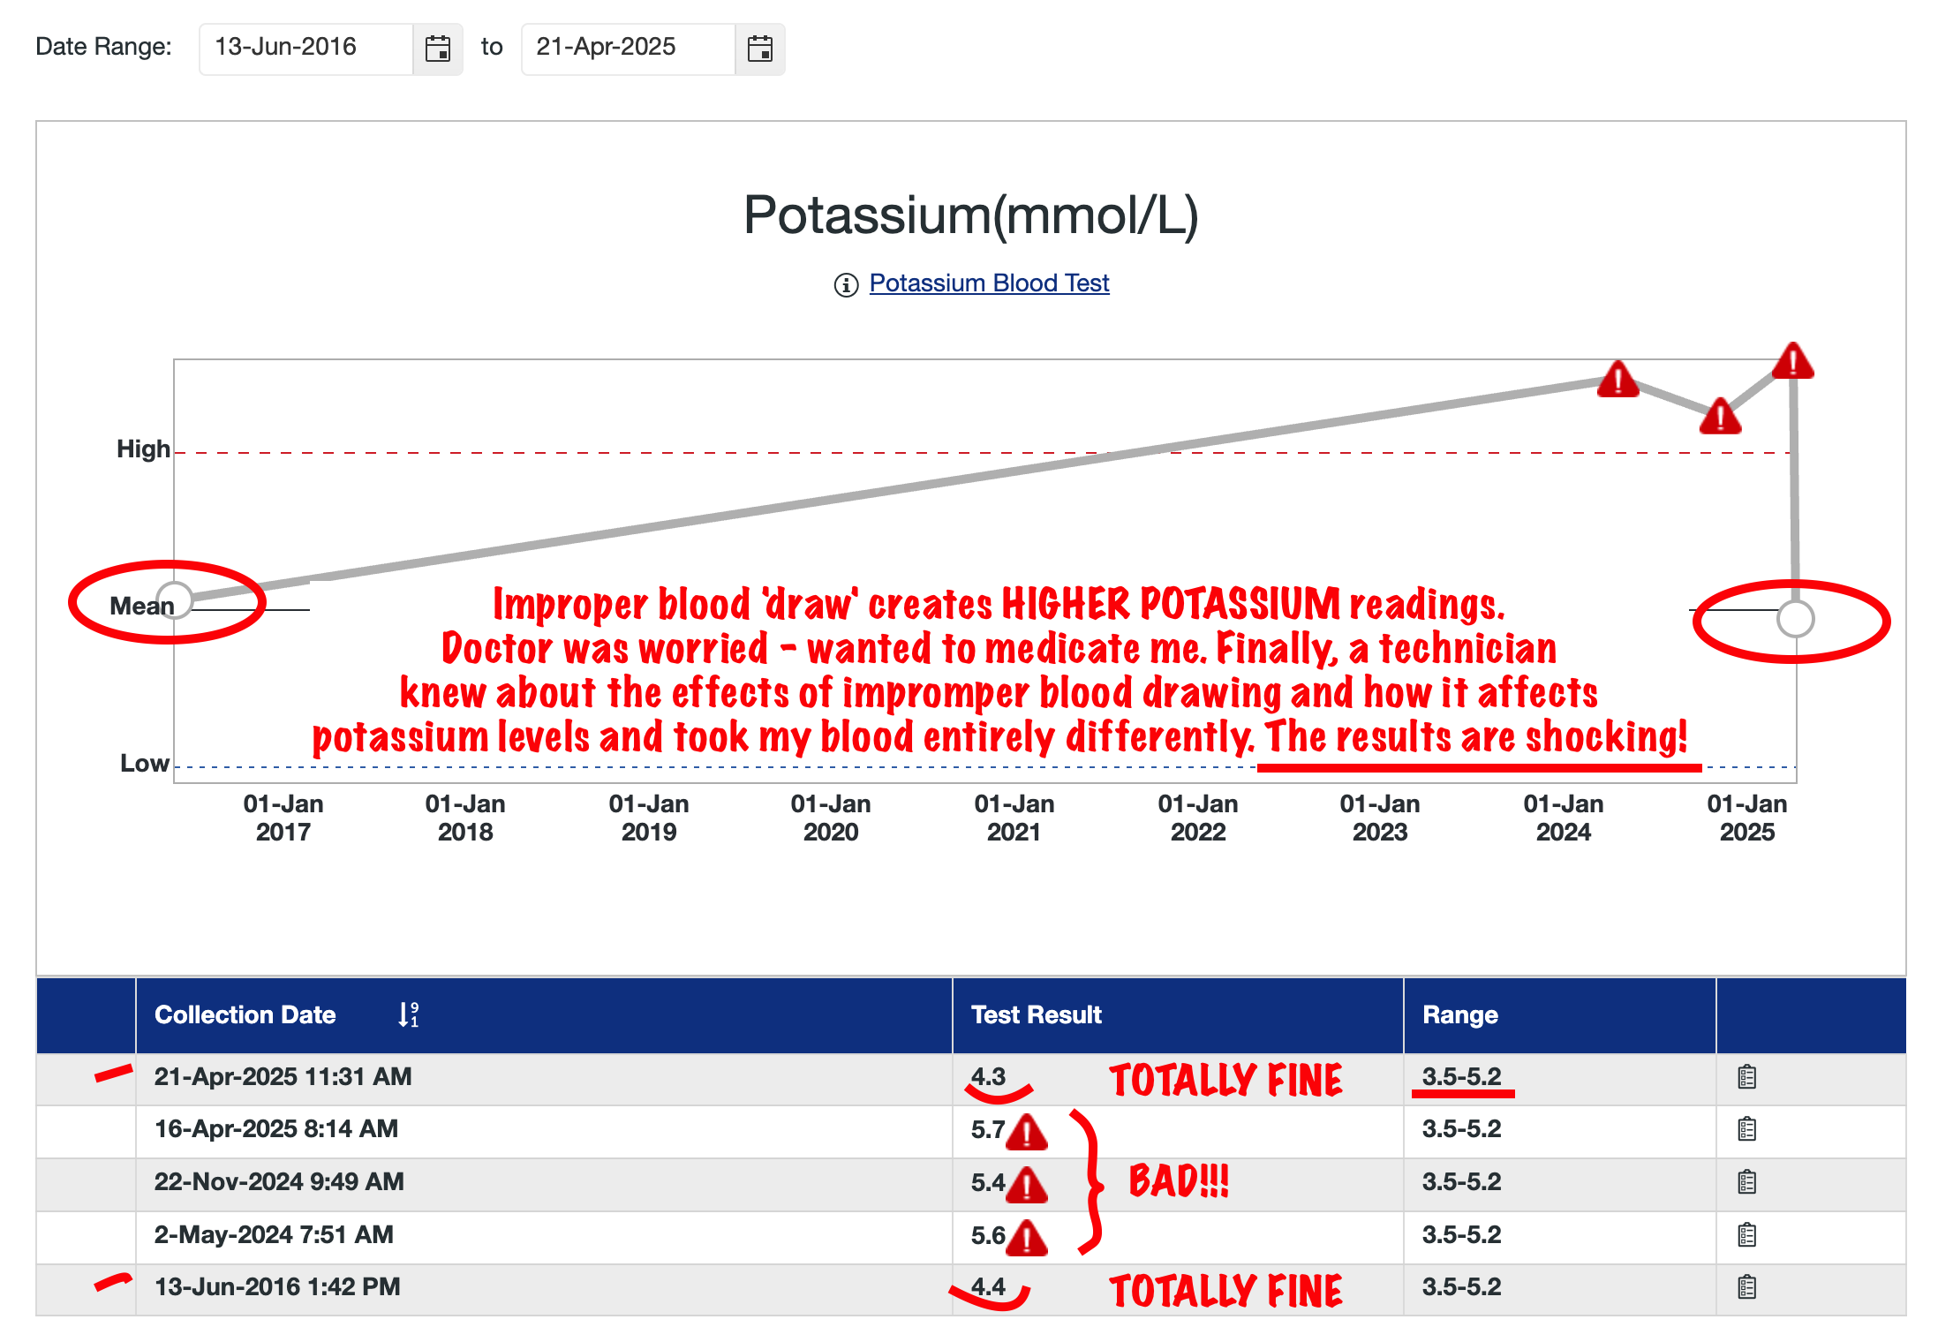Open report icon for 22-Nov-2024 result

tap(1746, 1182)
